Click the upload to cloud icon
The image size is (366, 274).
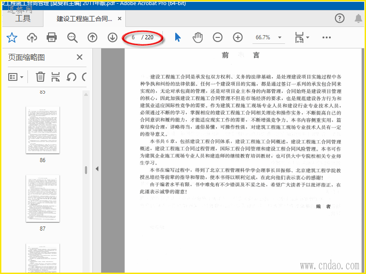(32, 37)
